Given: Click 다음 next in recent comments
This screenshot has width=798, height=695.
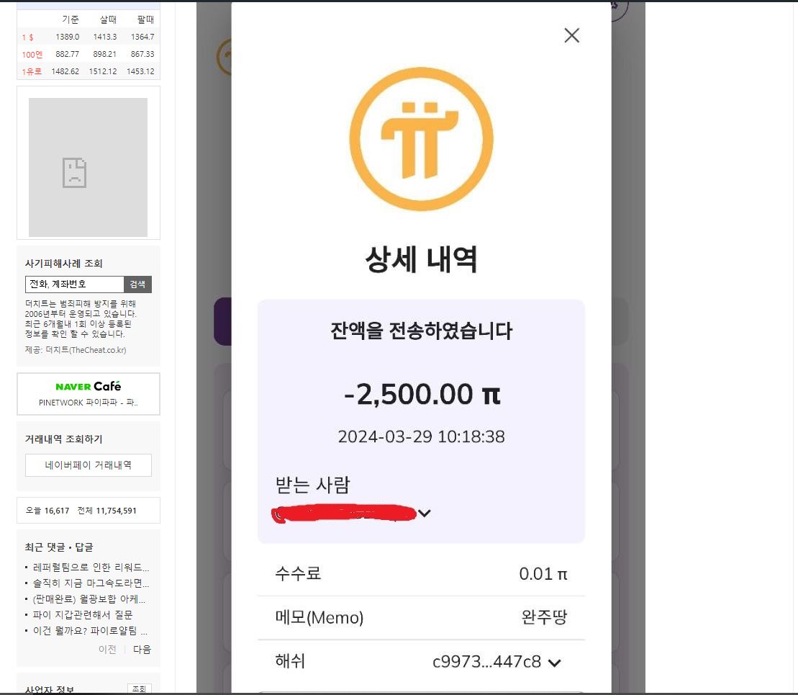Looking at the screenshot, I should pos(142,649).
